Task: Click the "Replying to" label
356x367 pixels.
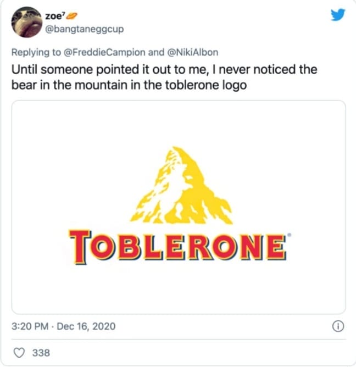Action: pos(34,53)
